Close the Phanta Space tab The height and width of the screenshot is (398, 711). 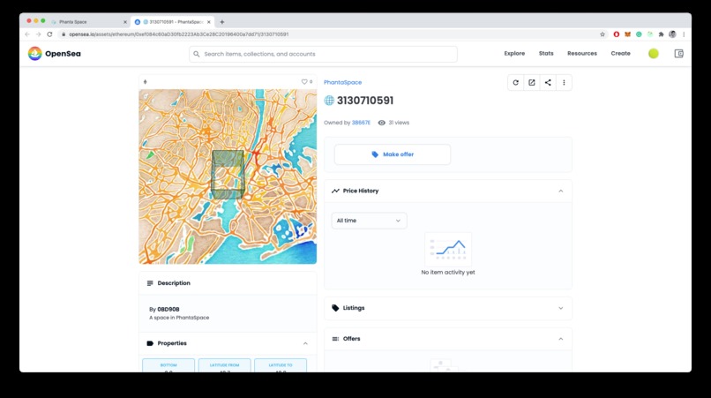point(125,22)
